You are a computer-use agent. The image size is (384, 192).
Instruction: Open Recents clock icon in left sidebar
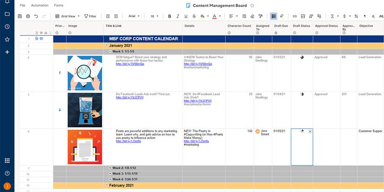[x=7, y=26]
